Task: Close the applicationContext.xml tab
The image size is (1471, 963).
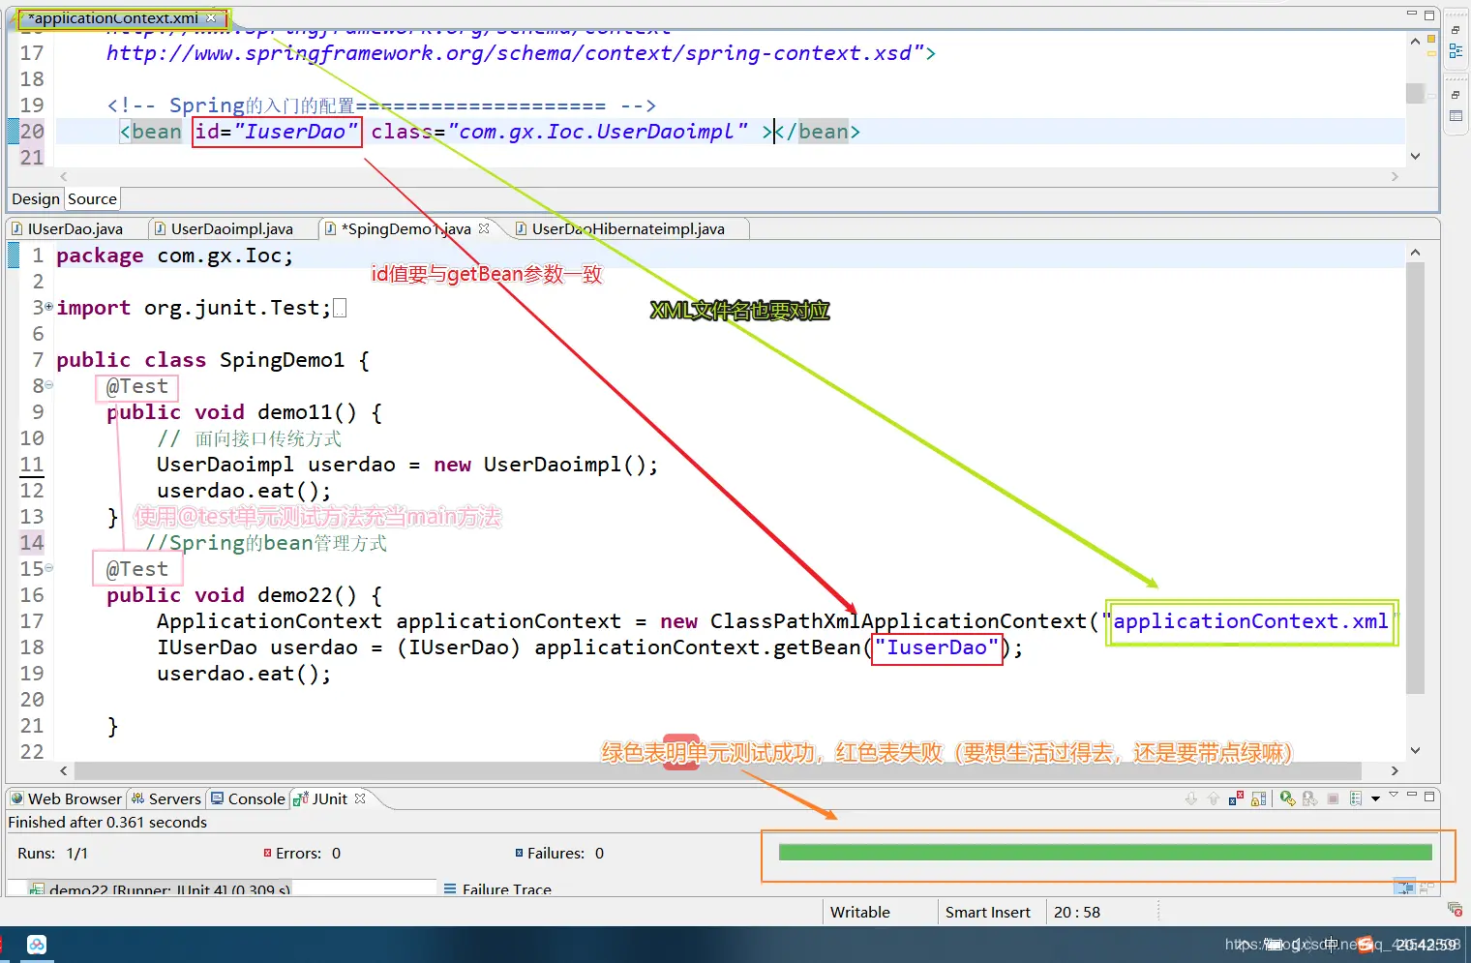Action: click(x=211, y=17)
